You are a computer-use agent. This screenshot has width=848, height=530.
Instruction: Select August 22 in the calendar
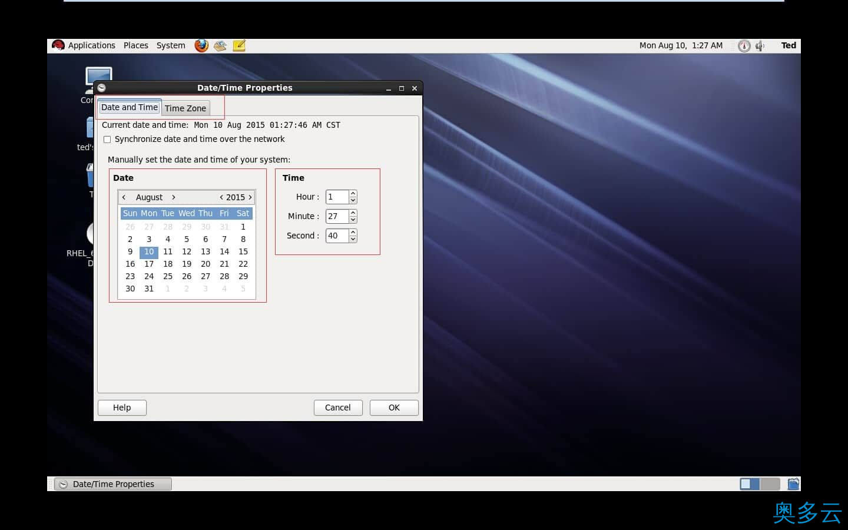pyautogui.click(x=243, y=264)
